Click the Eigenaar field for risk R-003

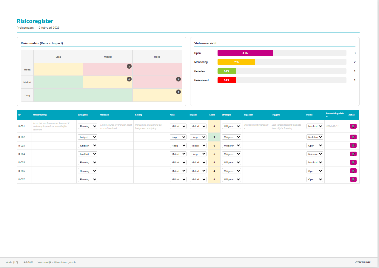(257, 145)
